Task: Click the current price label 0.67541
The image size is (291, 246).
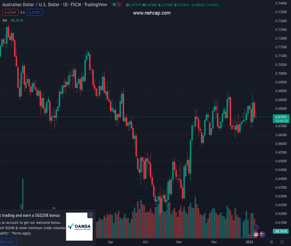Action: click(x=281, y=117)
